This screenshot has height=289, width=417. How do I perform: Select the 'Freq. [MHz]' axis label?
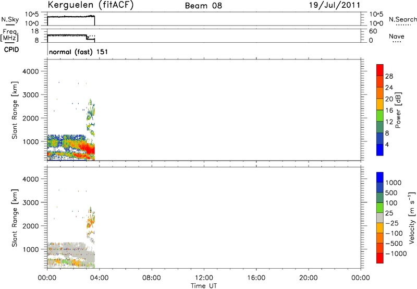[9, 35]
